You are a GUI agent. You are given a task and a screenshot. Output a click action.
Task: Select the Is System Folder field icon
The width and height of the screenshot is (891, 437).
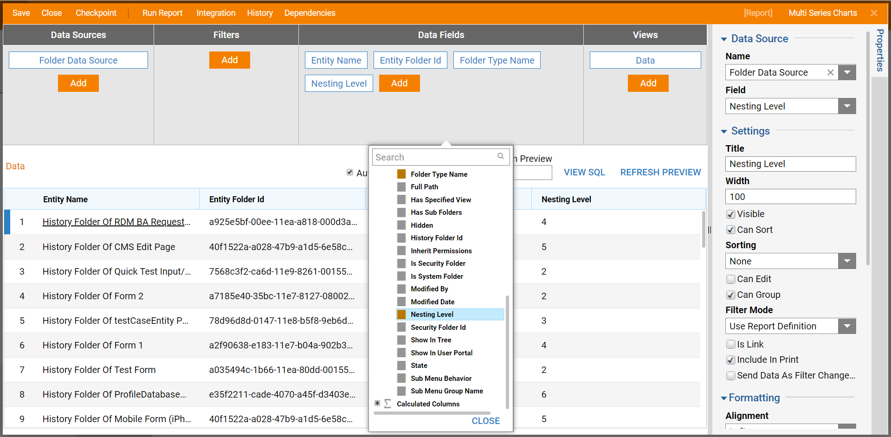401,276
